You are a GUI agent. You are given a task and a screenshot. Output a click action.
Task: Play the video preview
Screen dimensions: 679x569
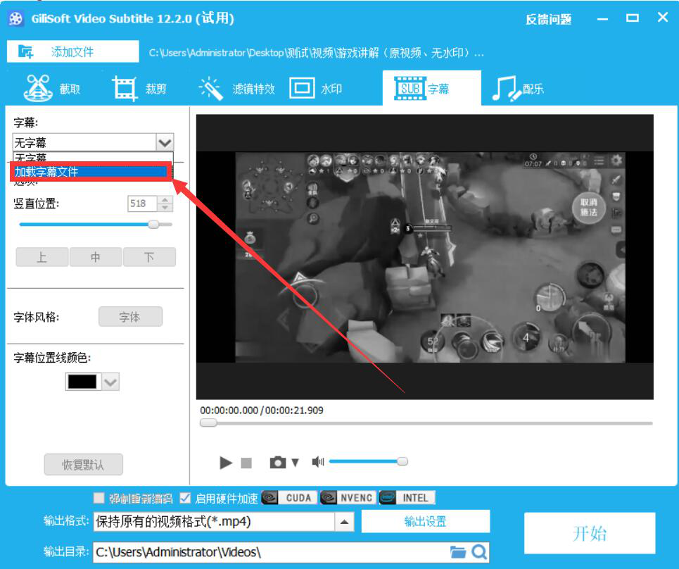point(226,463)
